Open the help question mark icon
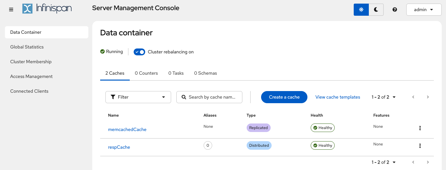The height and width of the screenshot is (170, 446). click(x=395, y=9)
